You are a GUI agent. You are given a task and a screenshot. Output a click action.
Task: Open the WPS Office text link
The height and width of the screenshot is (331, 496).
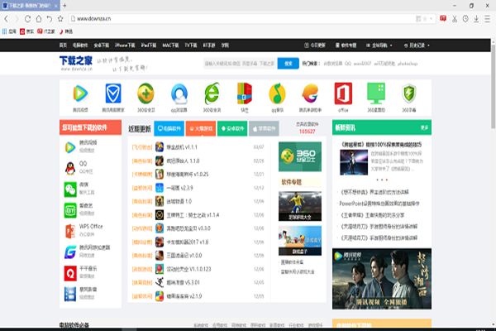click(x=91, y=226)
